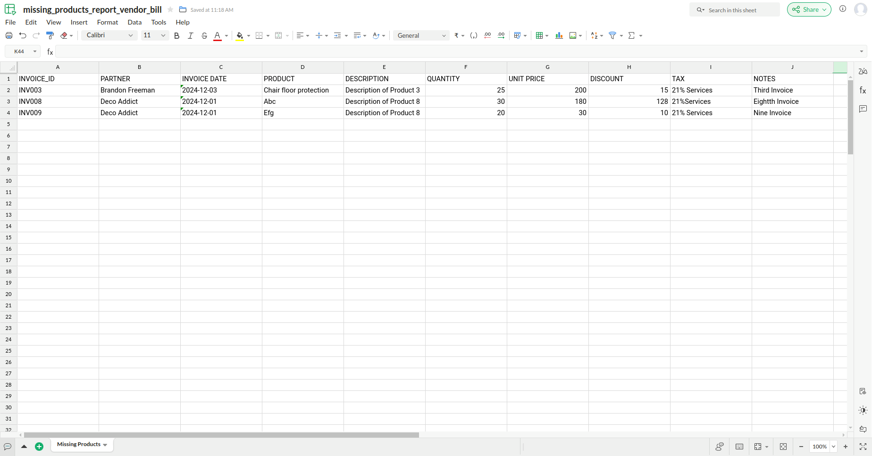
Task: Open the Data menu
Action: (x=134, y=22)
